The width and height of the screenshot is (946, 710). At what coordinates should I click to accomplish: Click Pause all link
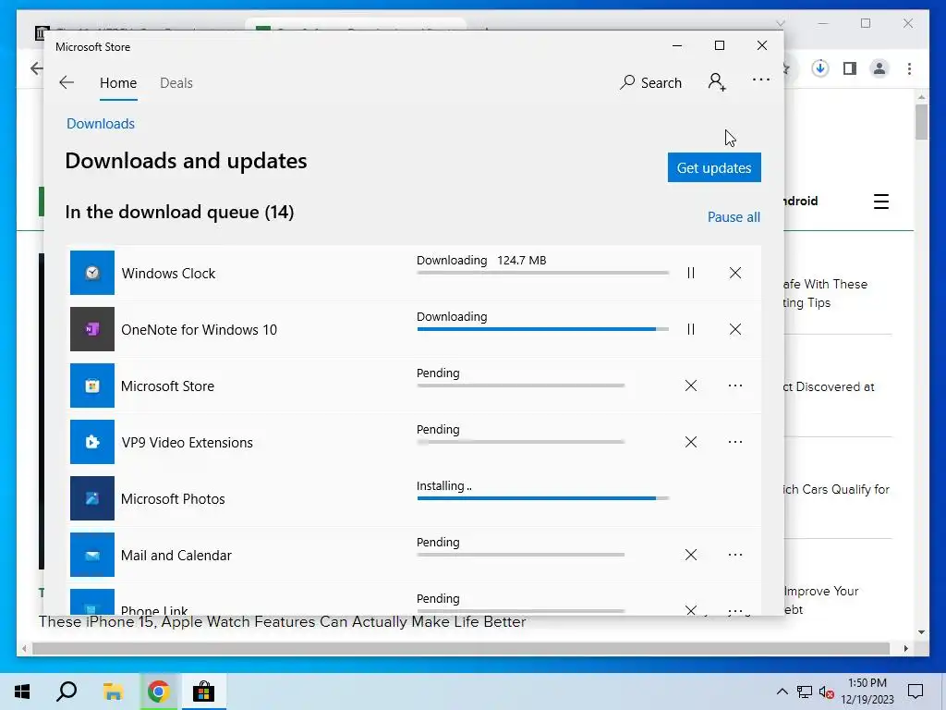(734, 216)
